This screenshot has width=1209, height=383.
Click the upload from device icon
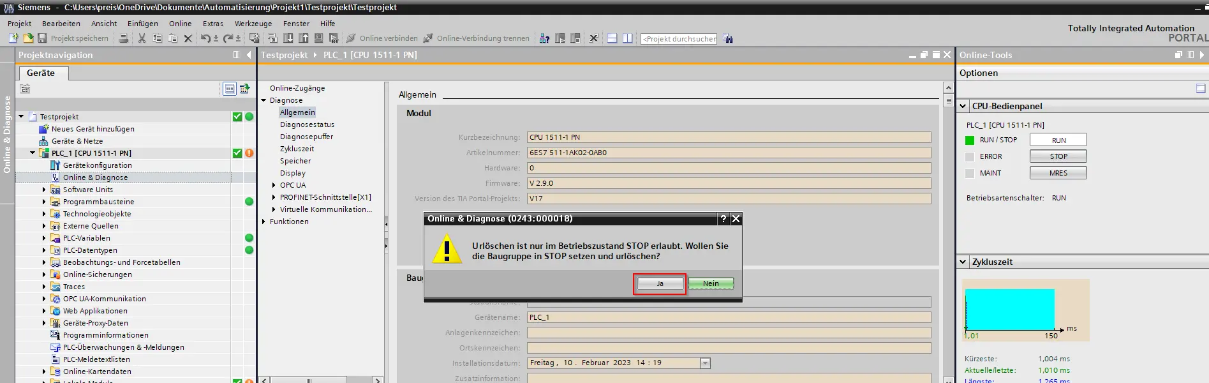pos(304,38)
